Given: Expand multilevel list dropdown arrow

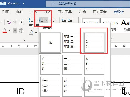Looking at the screenshot, I should (56, 20).
